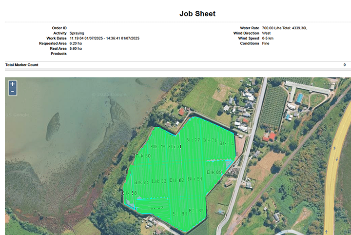Select the Work Dates value text
The image size is (351, 235).
(104, 38)
